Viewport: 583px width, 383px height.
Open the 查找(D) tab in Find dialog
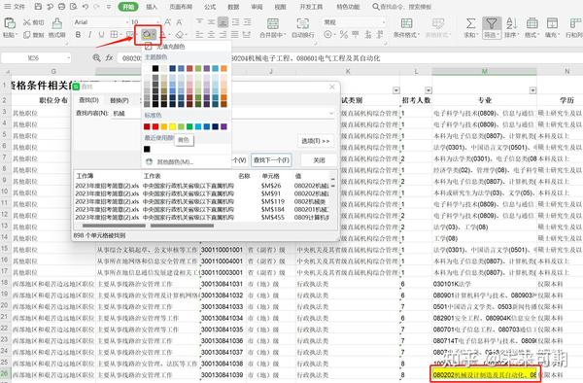click(88, 100)
